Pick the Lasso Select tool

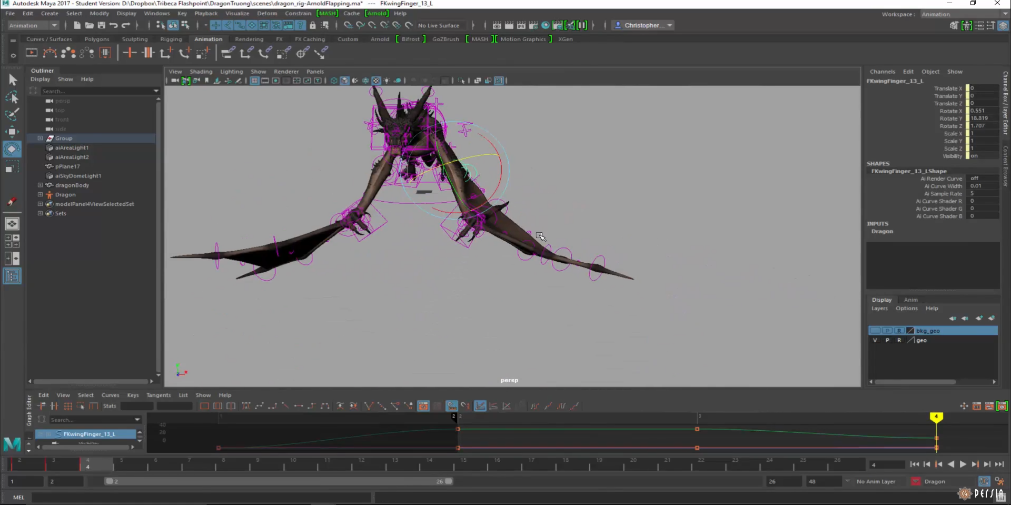coord(13,97)
